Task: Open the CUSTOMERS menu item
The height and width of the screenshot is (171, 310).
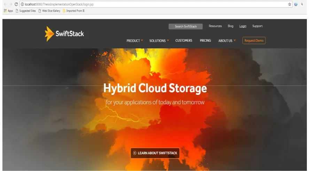Action: coord(184,40)
